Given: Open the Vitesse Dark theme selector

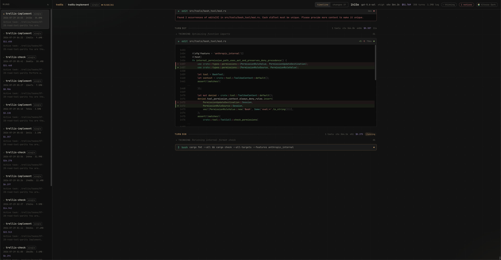Looking at the screenshot, I should point(487,5).
